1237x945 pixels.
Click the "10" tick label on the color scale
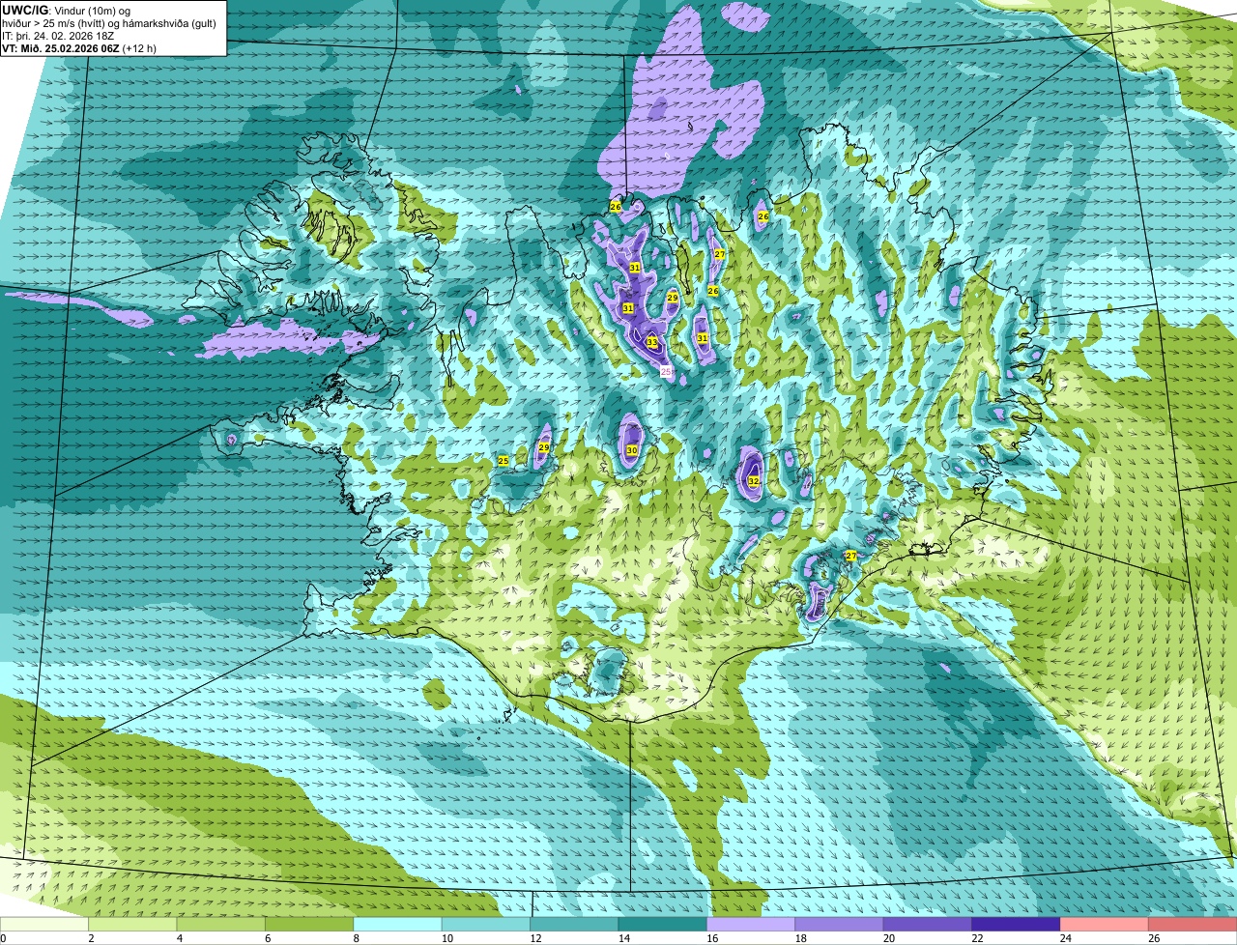447,938
